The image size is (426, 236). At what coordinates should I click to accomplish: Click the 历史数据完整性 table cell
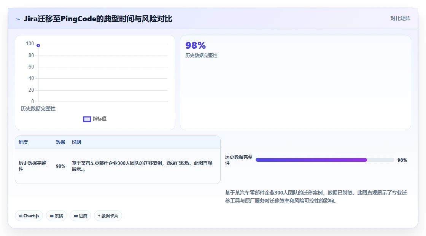pos(32,166)
